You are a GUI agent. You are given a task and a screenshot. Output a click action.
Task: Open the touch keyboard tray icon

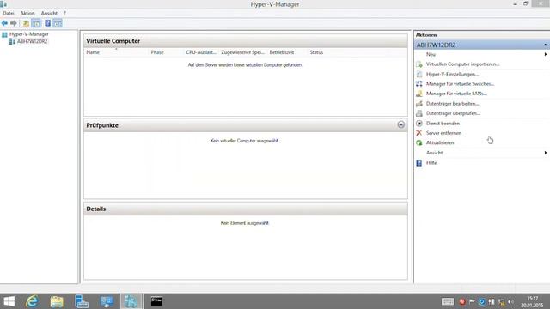coord(448,301)
